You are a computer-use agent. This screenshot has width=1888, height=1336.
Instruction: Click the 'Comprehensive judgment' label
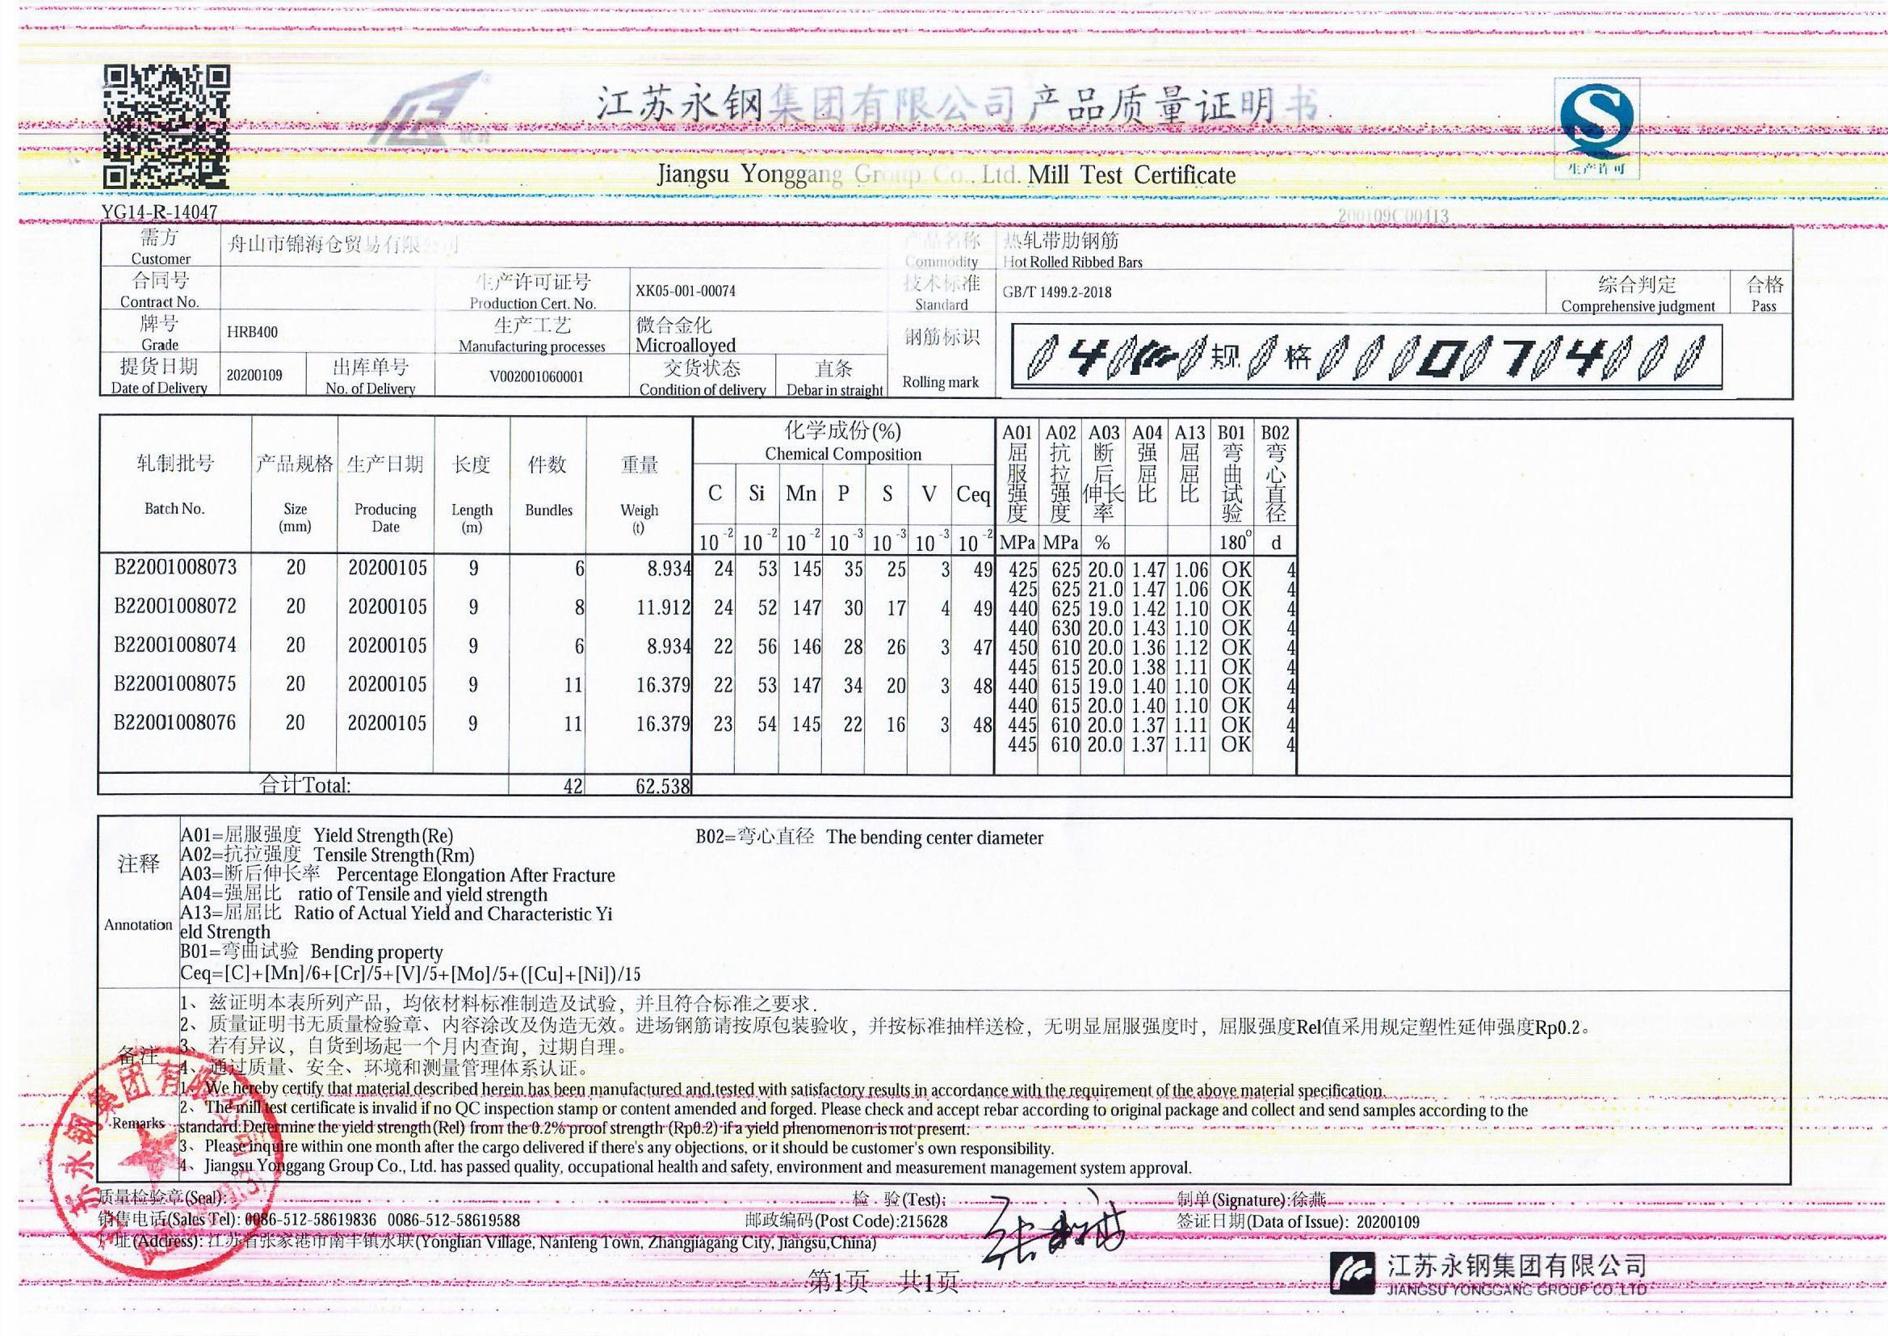point(1638,306)
